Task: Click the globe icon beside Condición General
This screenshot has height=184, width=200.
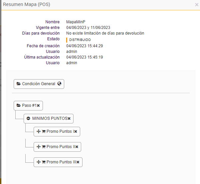Action: tap(60, 84)
